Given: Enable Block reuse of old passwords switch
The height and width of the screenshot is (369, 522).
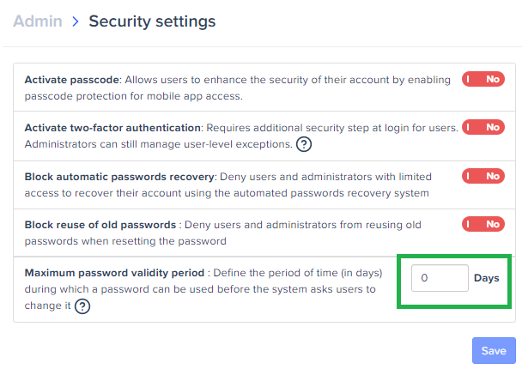Looking at the screenshot, I should [483, 224].
